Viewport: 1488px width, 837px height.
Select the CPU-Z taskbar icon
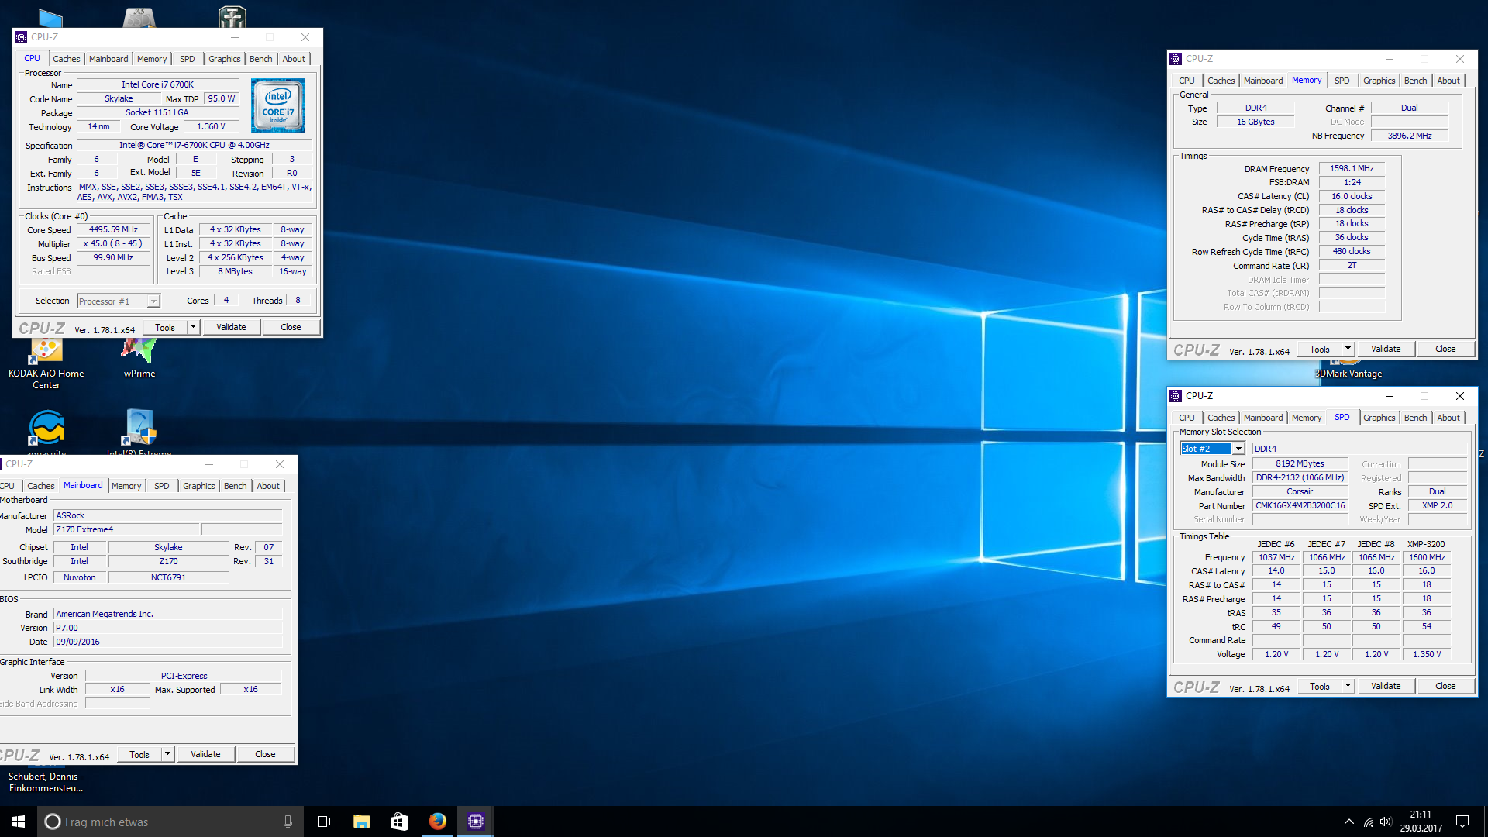476,821
